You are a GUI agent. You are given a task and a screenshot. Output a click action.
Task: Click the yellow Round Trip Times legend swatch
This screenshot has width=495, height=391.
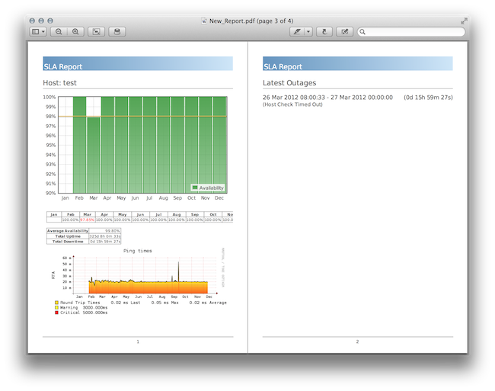[56, 303]
